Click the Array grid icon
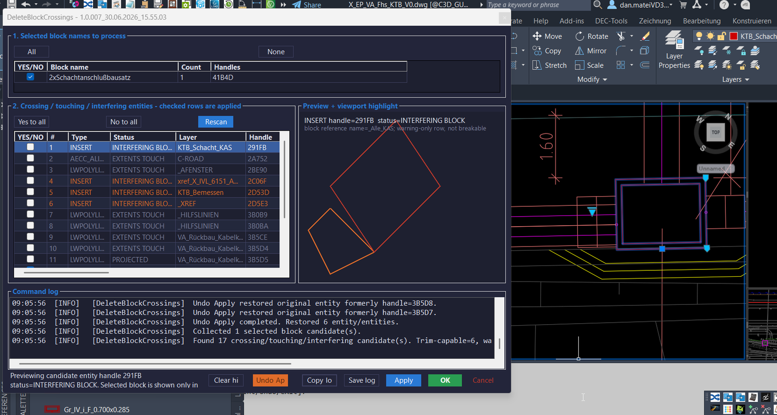Viewport: 777px width, 415px height. coord(621,65)
